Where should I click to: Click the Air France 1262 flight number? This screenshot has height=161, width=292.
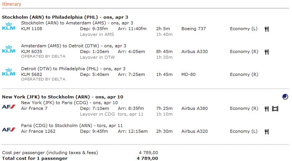click(x=38, y=132)
